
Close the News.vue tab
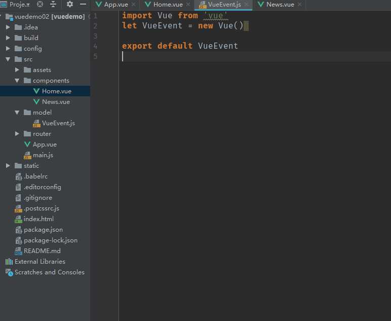(x=299, y=5)
